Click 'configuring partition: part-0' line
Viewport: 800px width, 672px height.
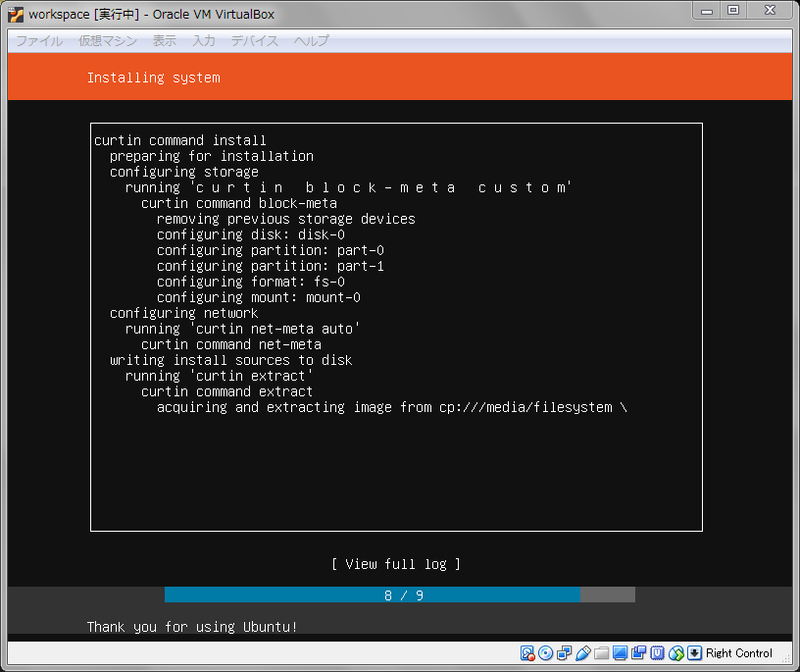point(271,250)
